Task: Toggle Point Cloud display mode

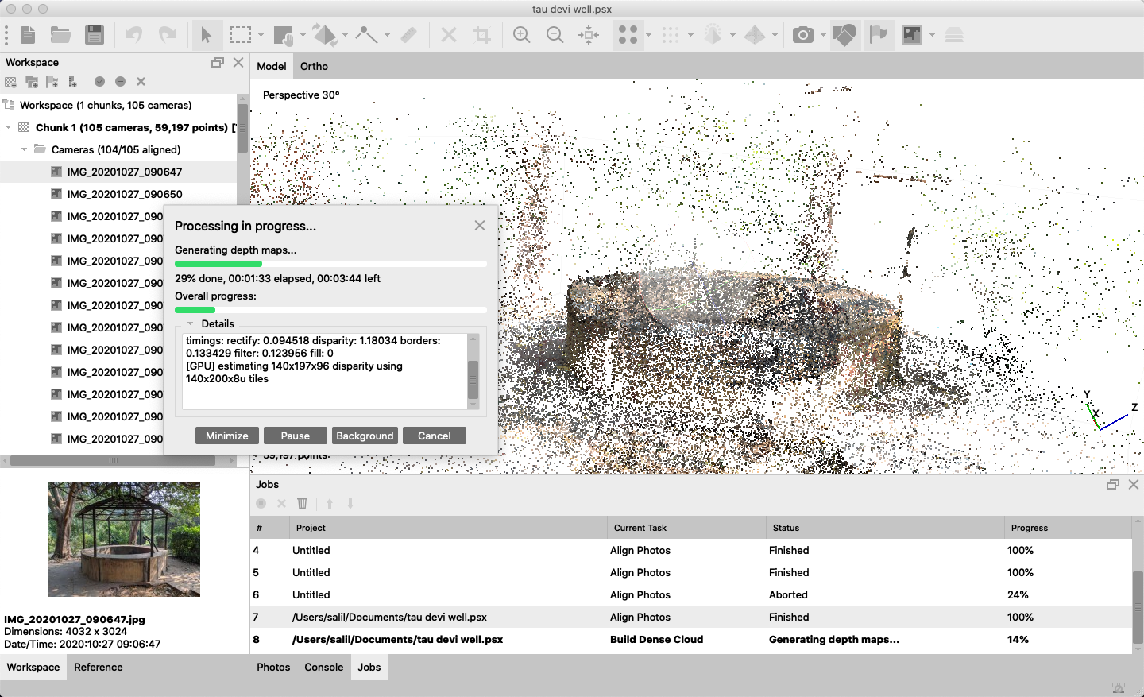Action: [628, 34]
